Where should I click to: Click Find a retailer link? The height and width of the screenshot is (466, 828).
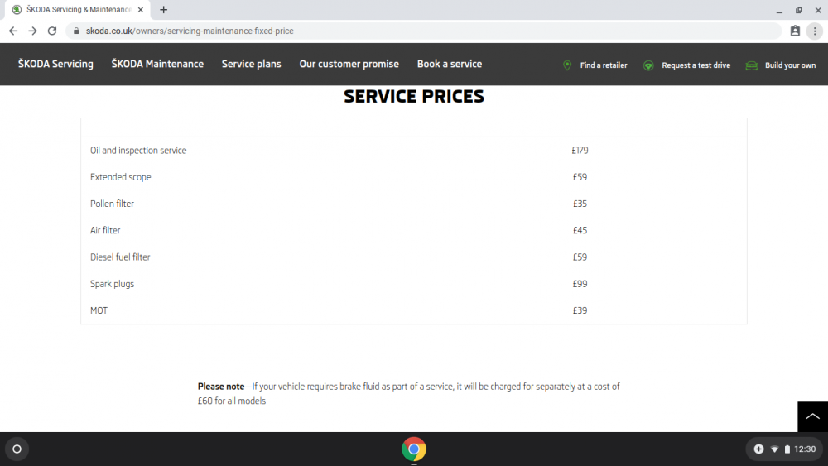pyautogui.click(x=604, y=65)
